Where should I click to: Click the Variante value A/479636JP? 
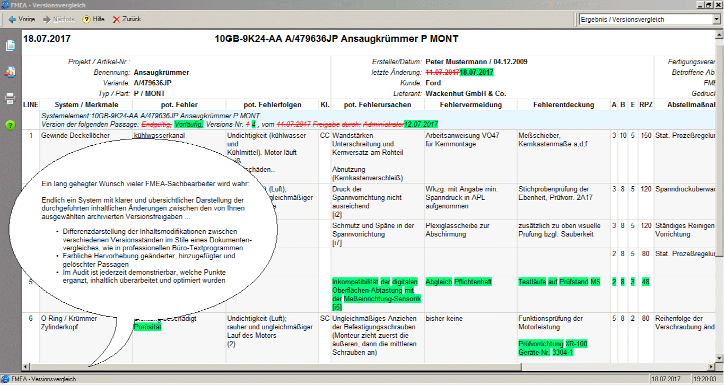153,83
